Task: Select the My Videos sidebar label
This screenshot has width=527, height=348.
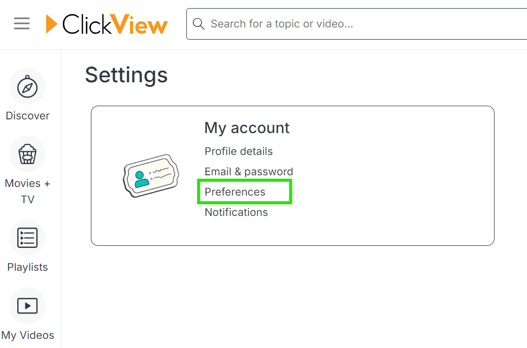Action: [27, 335]
